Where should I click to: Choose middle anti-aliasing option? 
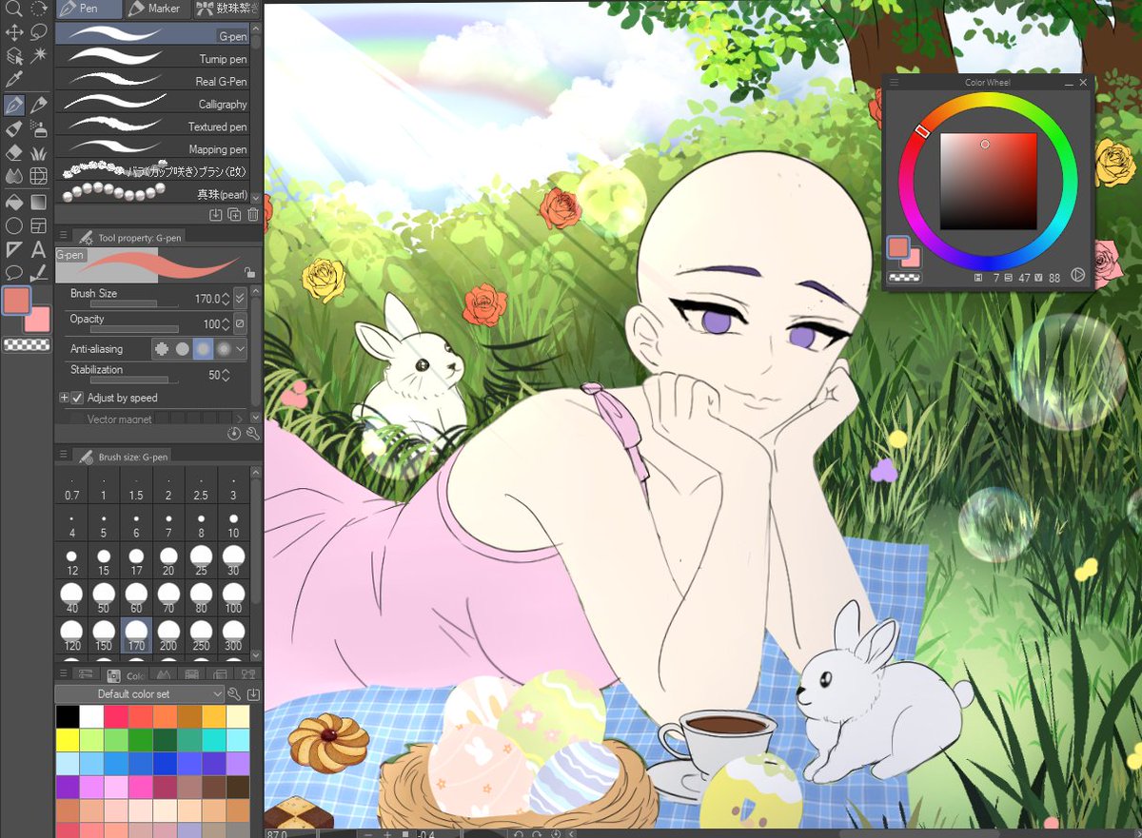[203, 349]
